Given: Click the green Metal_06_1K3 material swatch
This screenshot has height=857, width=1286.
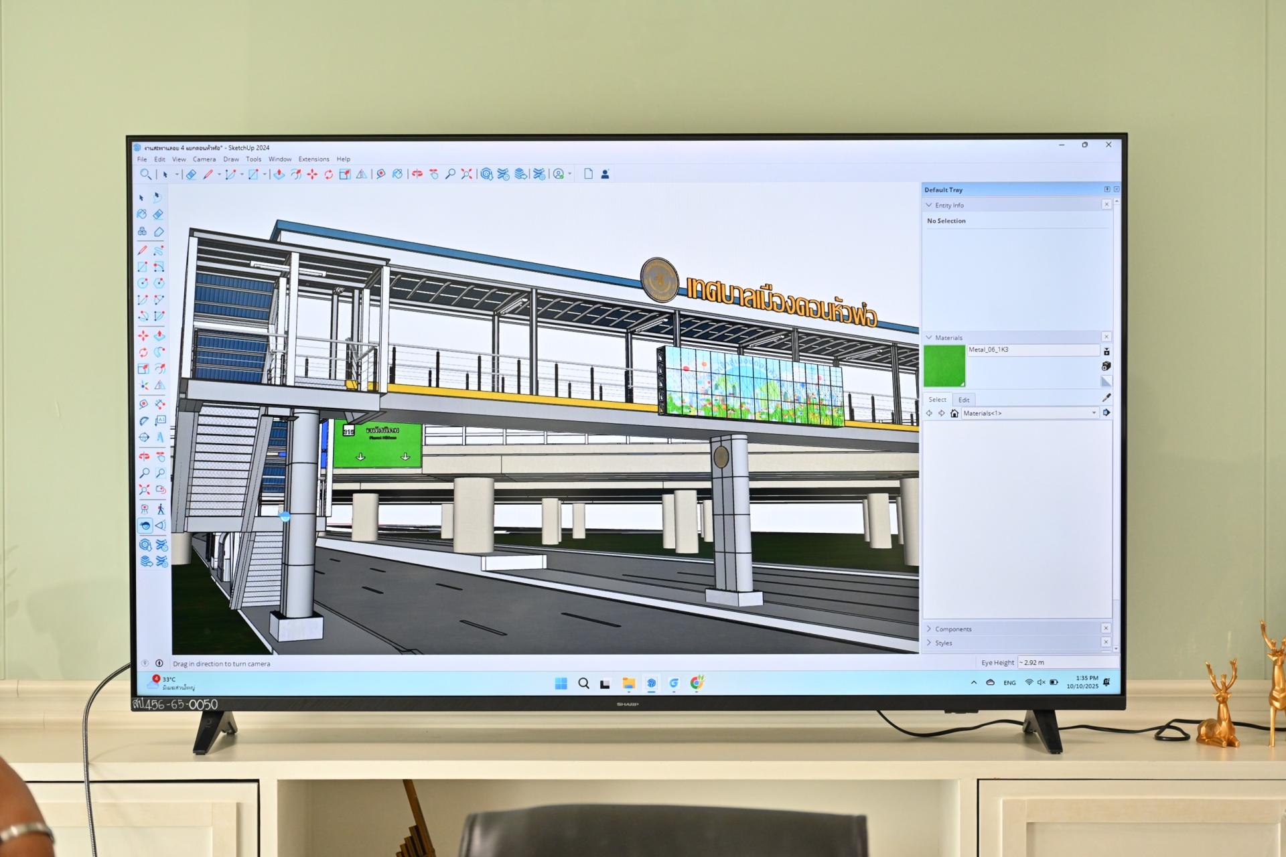Looking at the screenshot, I should tap(944, 366).
